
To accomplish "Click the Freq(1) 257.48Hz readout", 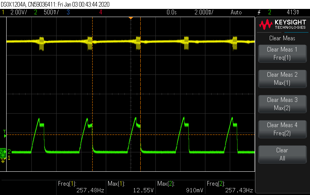I will pos(81,187).
